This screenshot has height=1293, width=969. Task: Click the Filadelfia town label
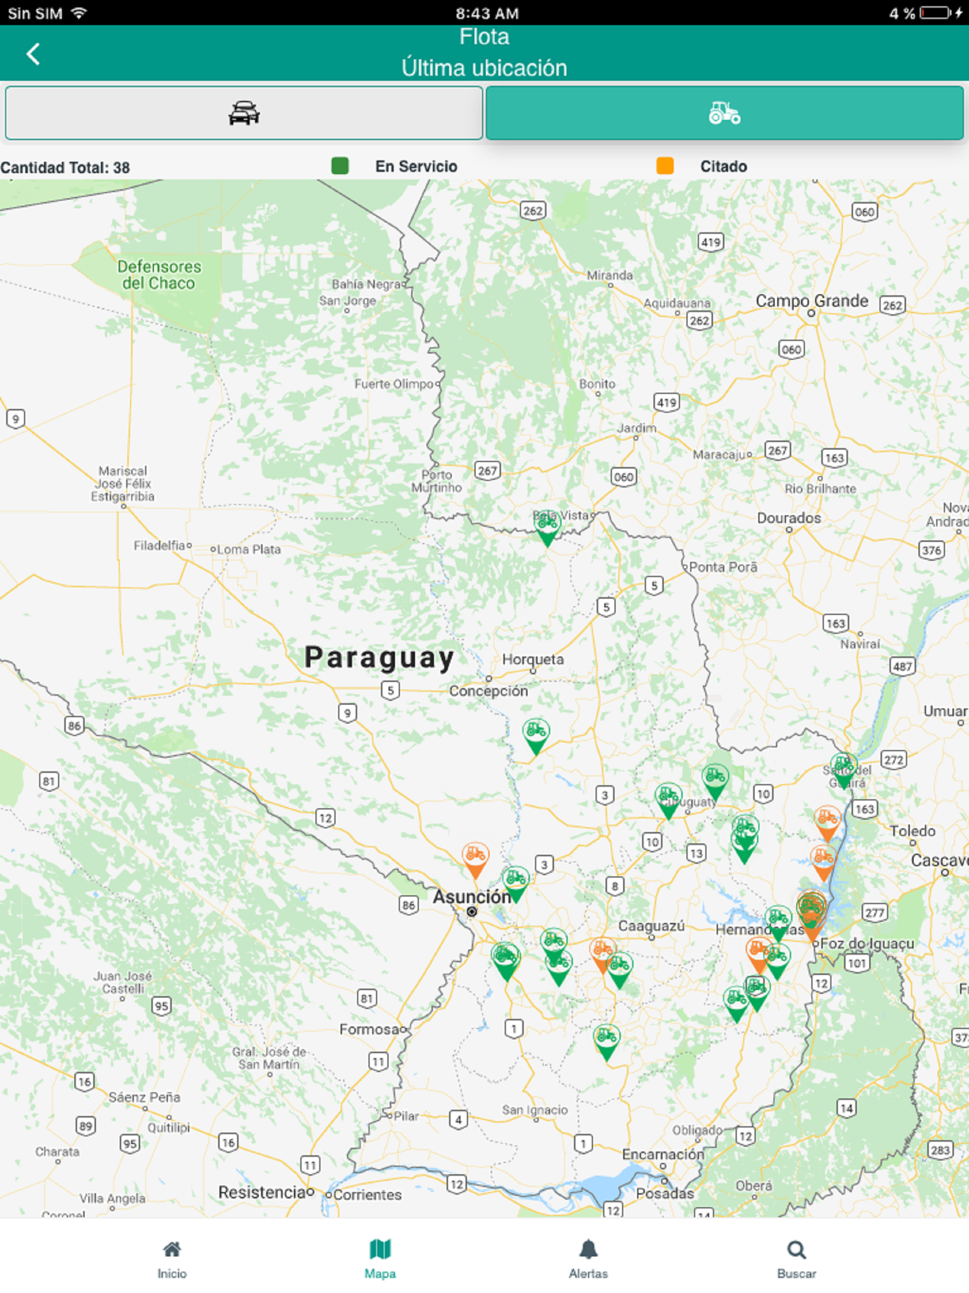pyautogui.click(x=159, y=545)
